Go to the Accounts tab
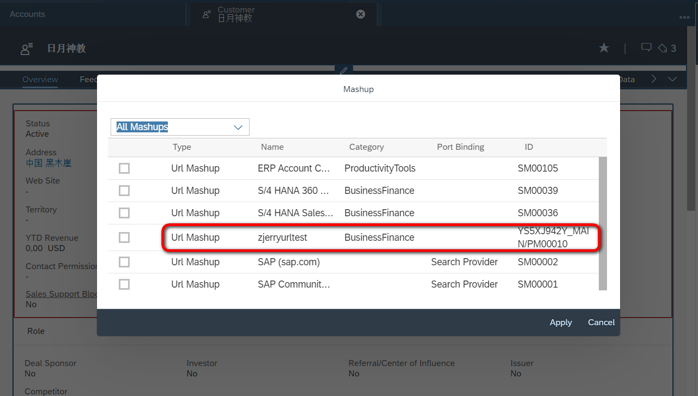 pyautogui.click(x=27, y=14)
